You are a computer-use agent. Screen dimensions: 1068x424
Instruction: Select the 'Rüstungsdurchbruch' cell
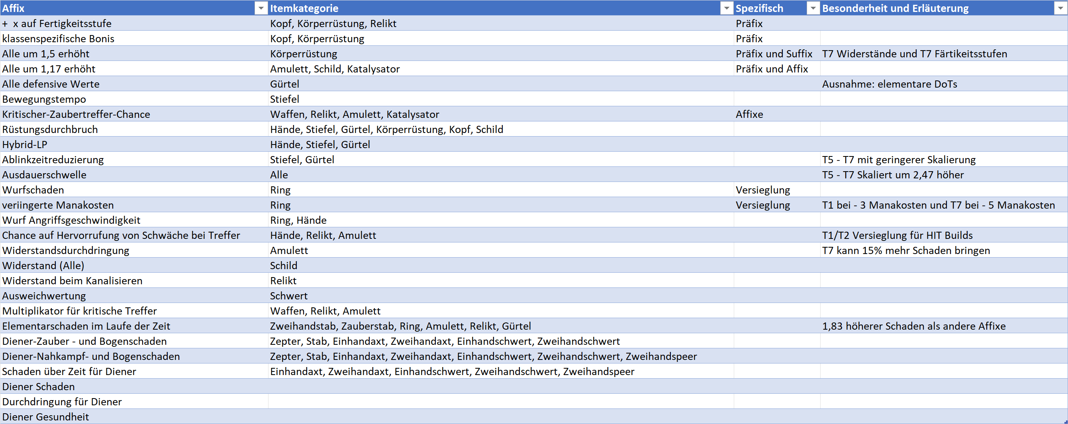point(134,129)
